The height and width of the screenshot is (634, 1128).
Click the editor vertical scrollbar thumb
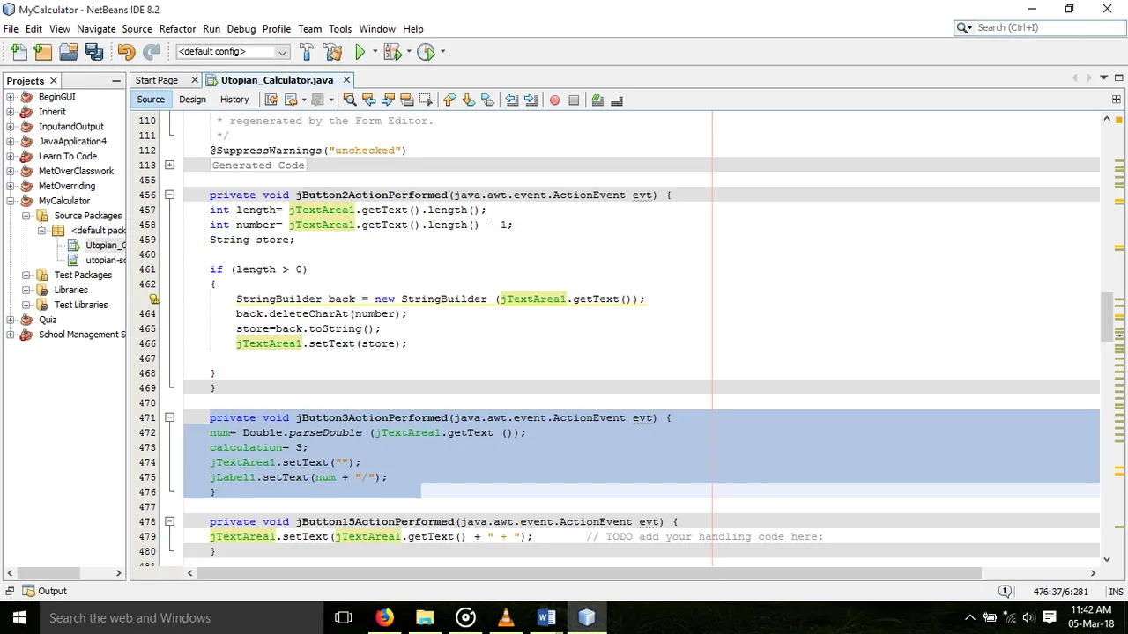[x=1106, y=317]
